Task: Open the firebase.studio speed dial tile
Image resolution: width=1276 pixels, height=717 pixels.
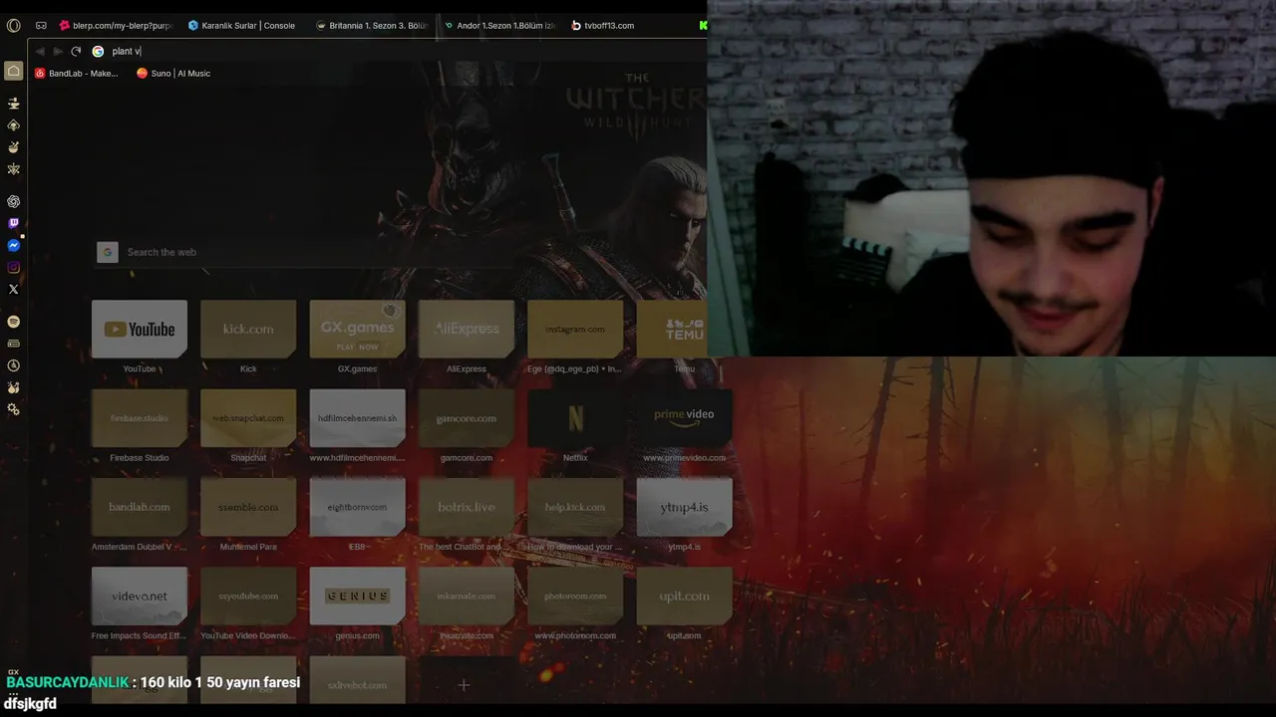Action: tap(140, 418)
